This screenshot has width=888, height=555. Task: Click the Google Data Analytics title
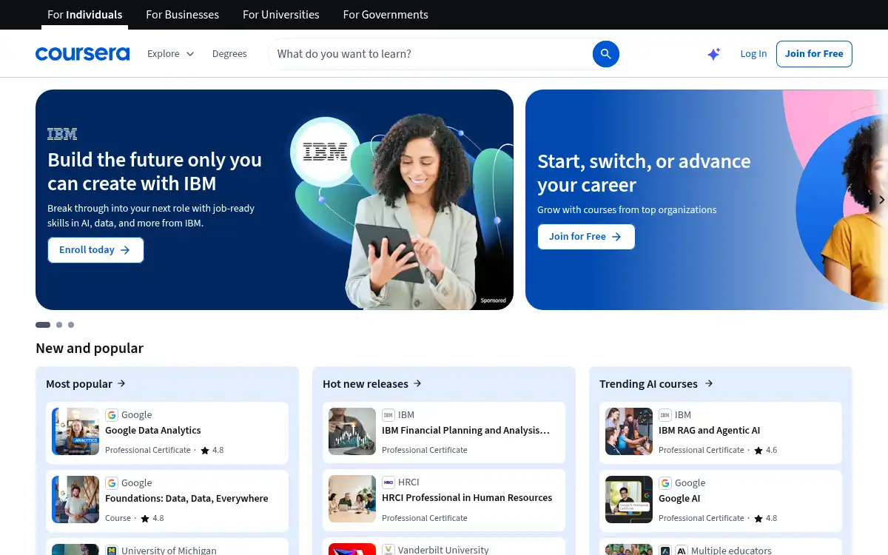tap(153, 431)
